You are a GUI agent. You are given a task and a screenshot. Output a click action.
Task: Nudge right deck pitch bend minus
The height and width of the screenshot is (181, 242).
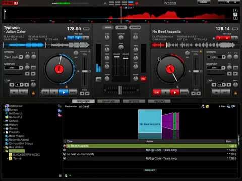194,93
